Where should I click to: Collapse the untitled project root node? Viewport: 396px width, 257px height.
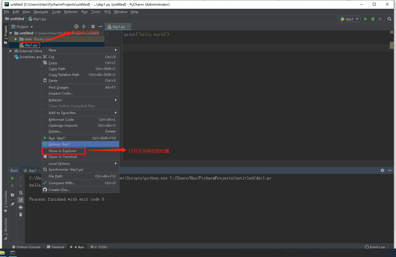click(x=11, y=33)
